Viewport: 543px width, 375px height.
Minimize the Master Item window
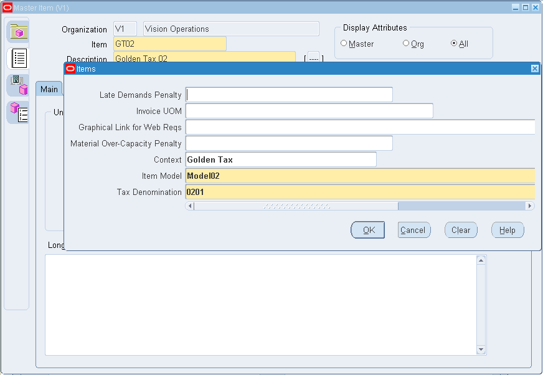(516, 7)
